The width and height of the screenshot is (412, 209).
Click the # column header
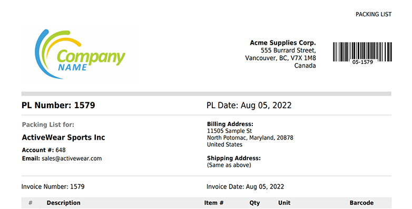click(x=31, y=203)
